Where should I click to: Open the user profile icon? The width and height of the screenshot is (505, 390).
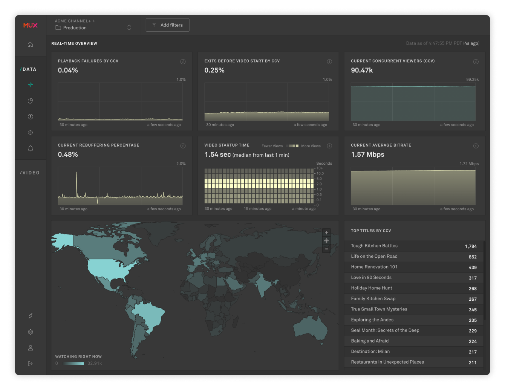coord(31,348)
